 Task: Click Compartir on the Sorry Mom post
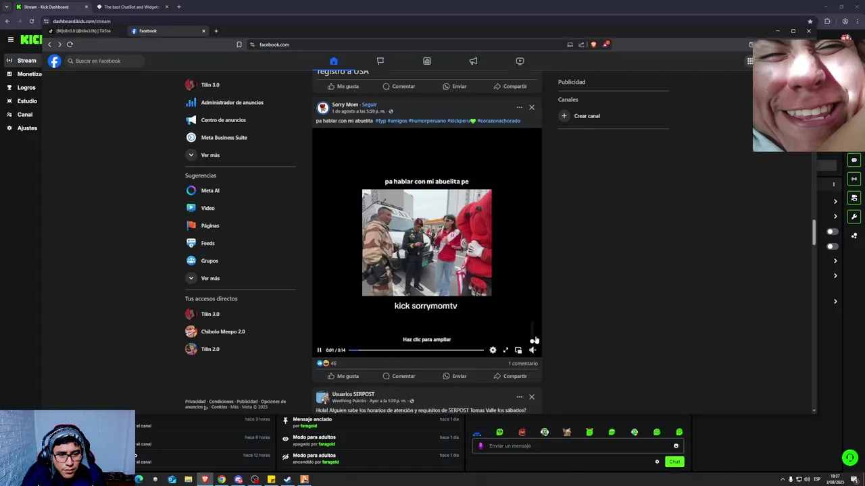[510, 376]
